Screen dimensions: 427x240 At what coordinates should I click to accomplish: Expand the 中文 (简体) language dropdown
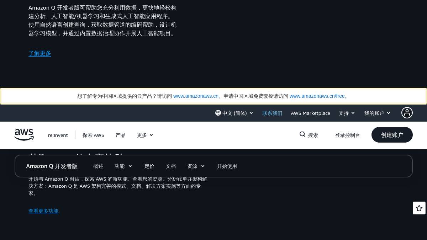pyautogui.click(x=234, y=113)
